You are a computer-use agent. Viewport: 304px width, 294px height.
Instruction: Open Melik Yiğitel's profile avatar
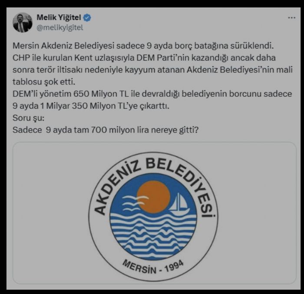click(x=23, y=23)
